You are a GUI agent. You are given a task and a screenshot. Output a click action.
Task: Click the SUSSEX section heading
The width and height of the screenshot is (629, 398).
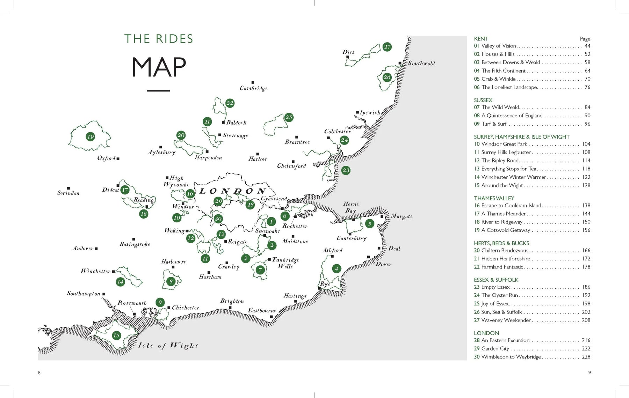[x=483, y=100]
